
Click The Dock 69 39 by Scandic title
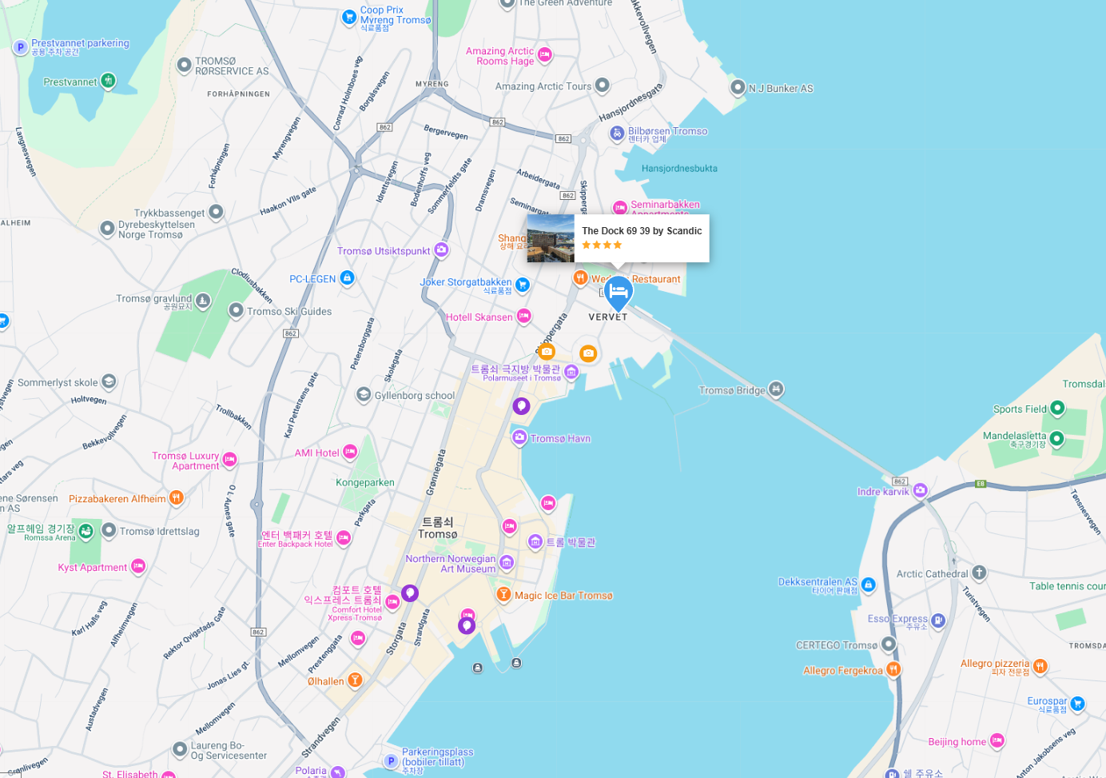pos(642,231)
